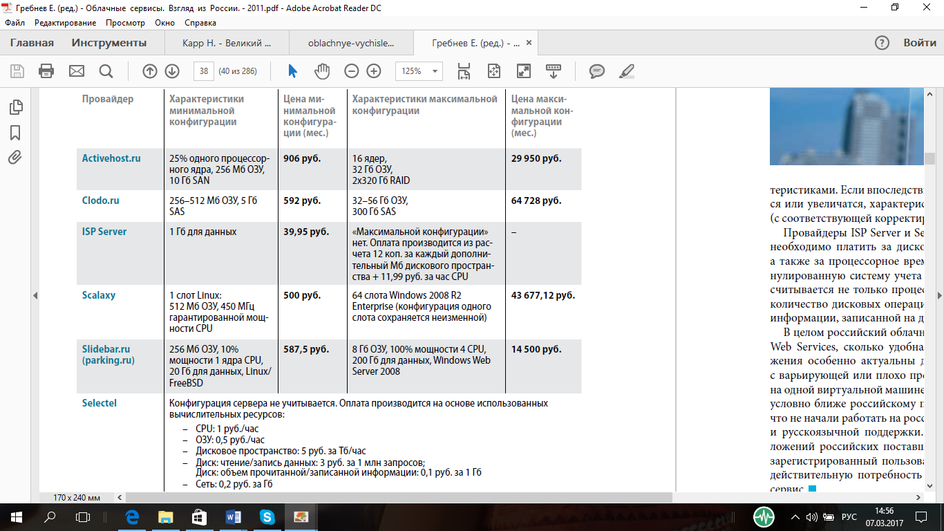This screenshot has height=531, width=944.
Task: Click the Selectel provider name
Action: pos(100,403)
